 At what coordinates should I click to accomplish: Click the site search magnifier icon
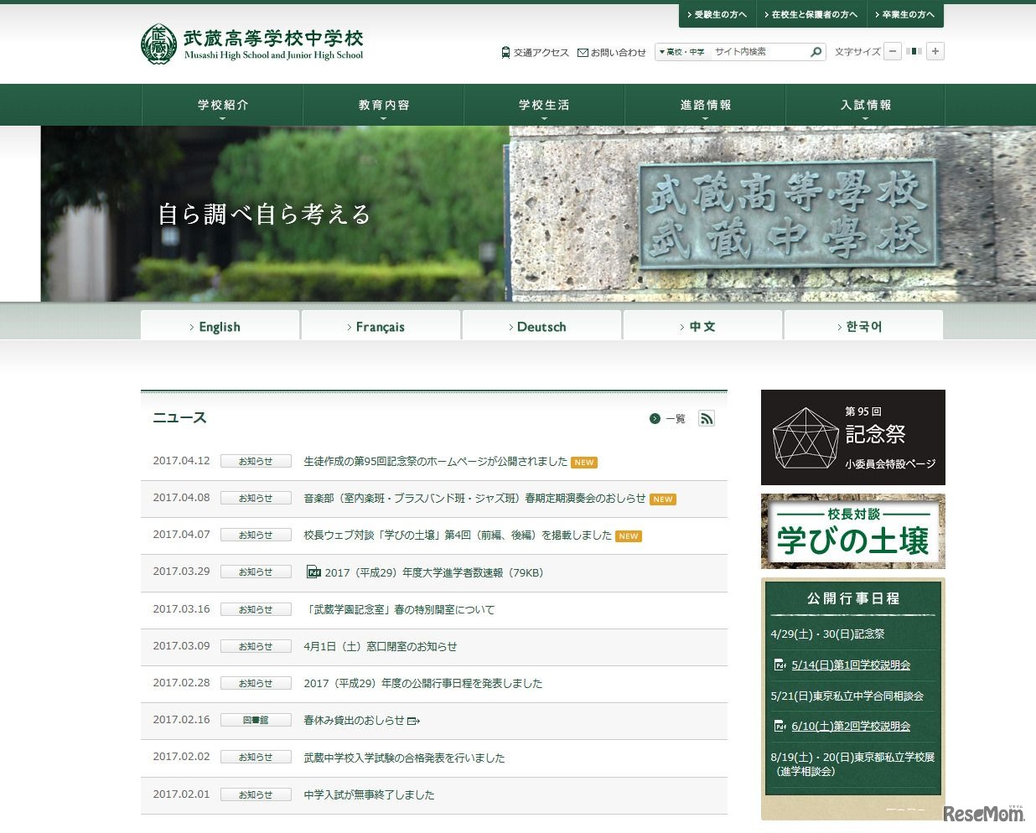pos(815,52)
